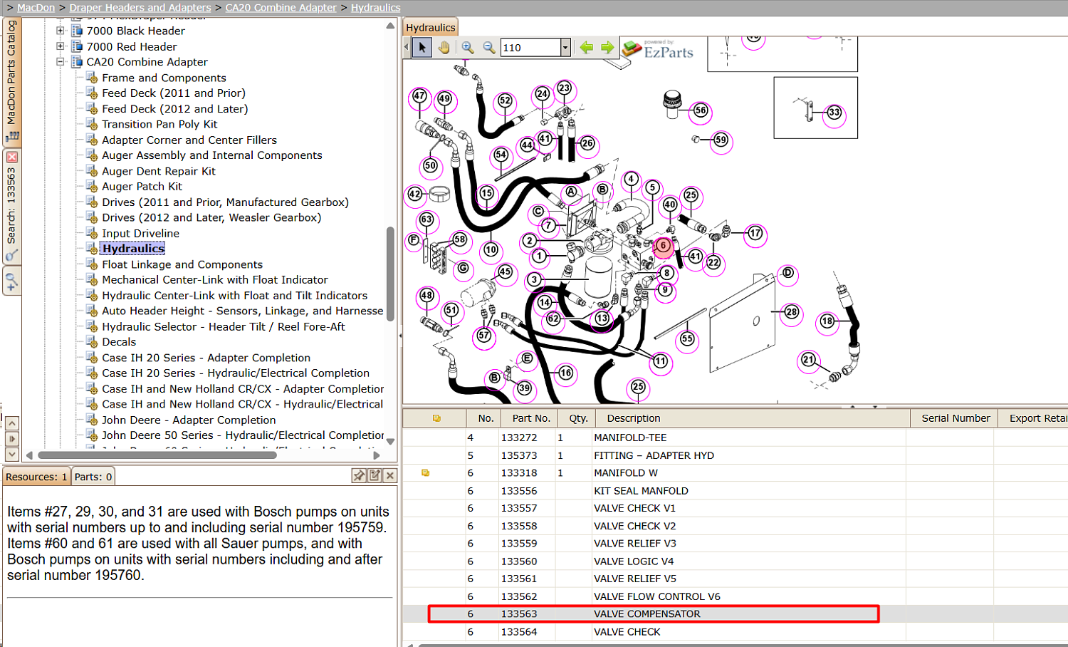Select callout 28 on the diagram

pos(792,312)
